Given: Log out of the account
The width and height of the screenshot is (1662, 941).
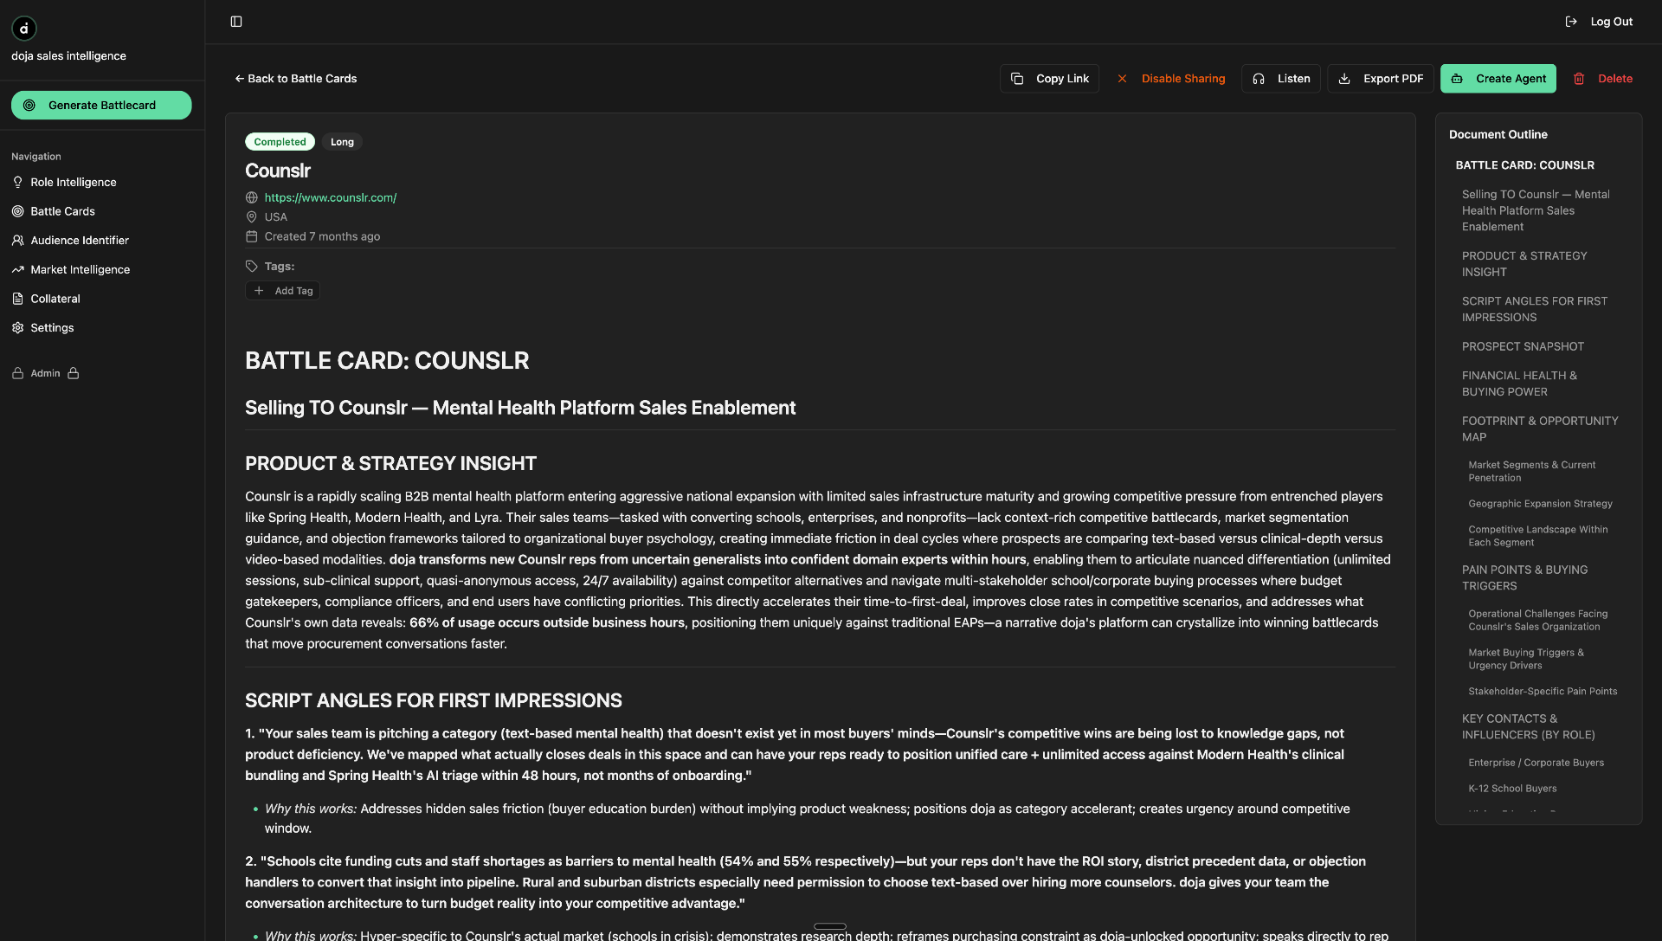Looking at the screenshot, I should [1599, 22].
